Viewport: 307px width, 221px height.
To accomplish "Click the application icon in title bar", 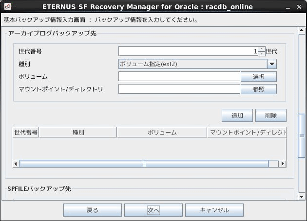I will [x=7, y=6].
